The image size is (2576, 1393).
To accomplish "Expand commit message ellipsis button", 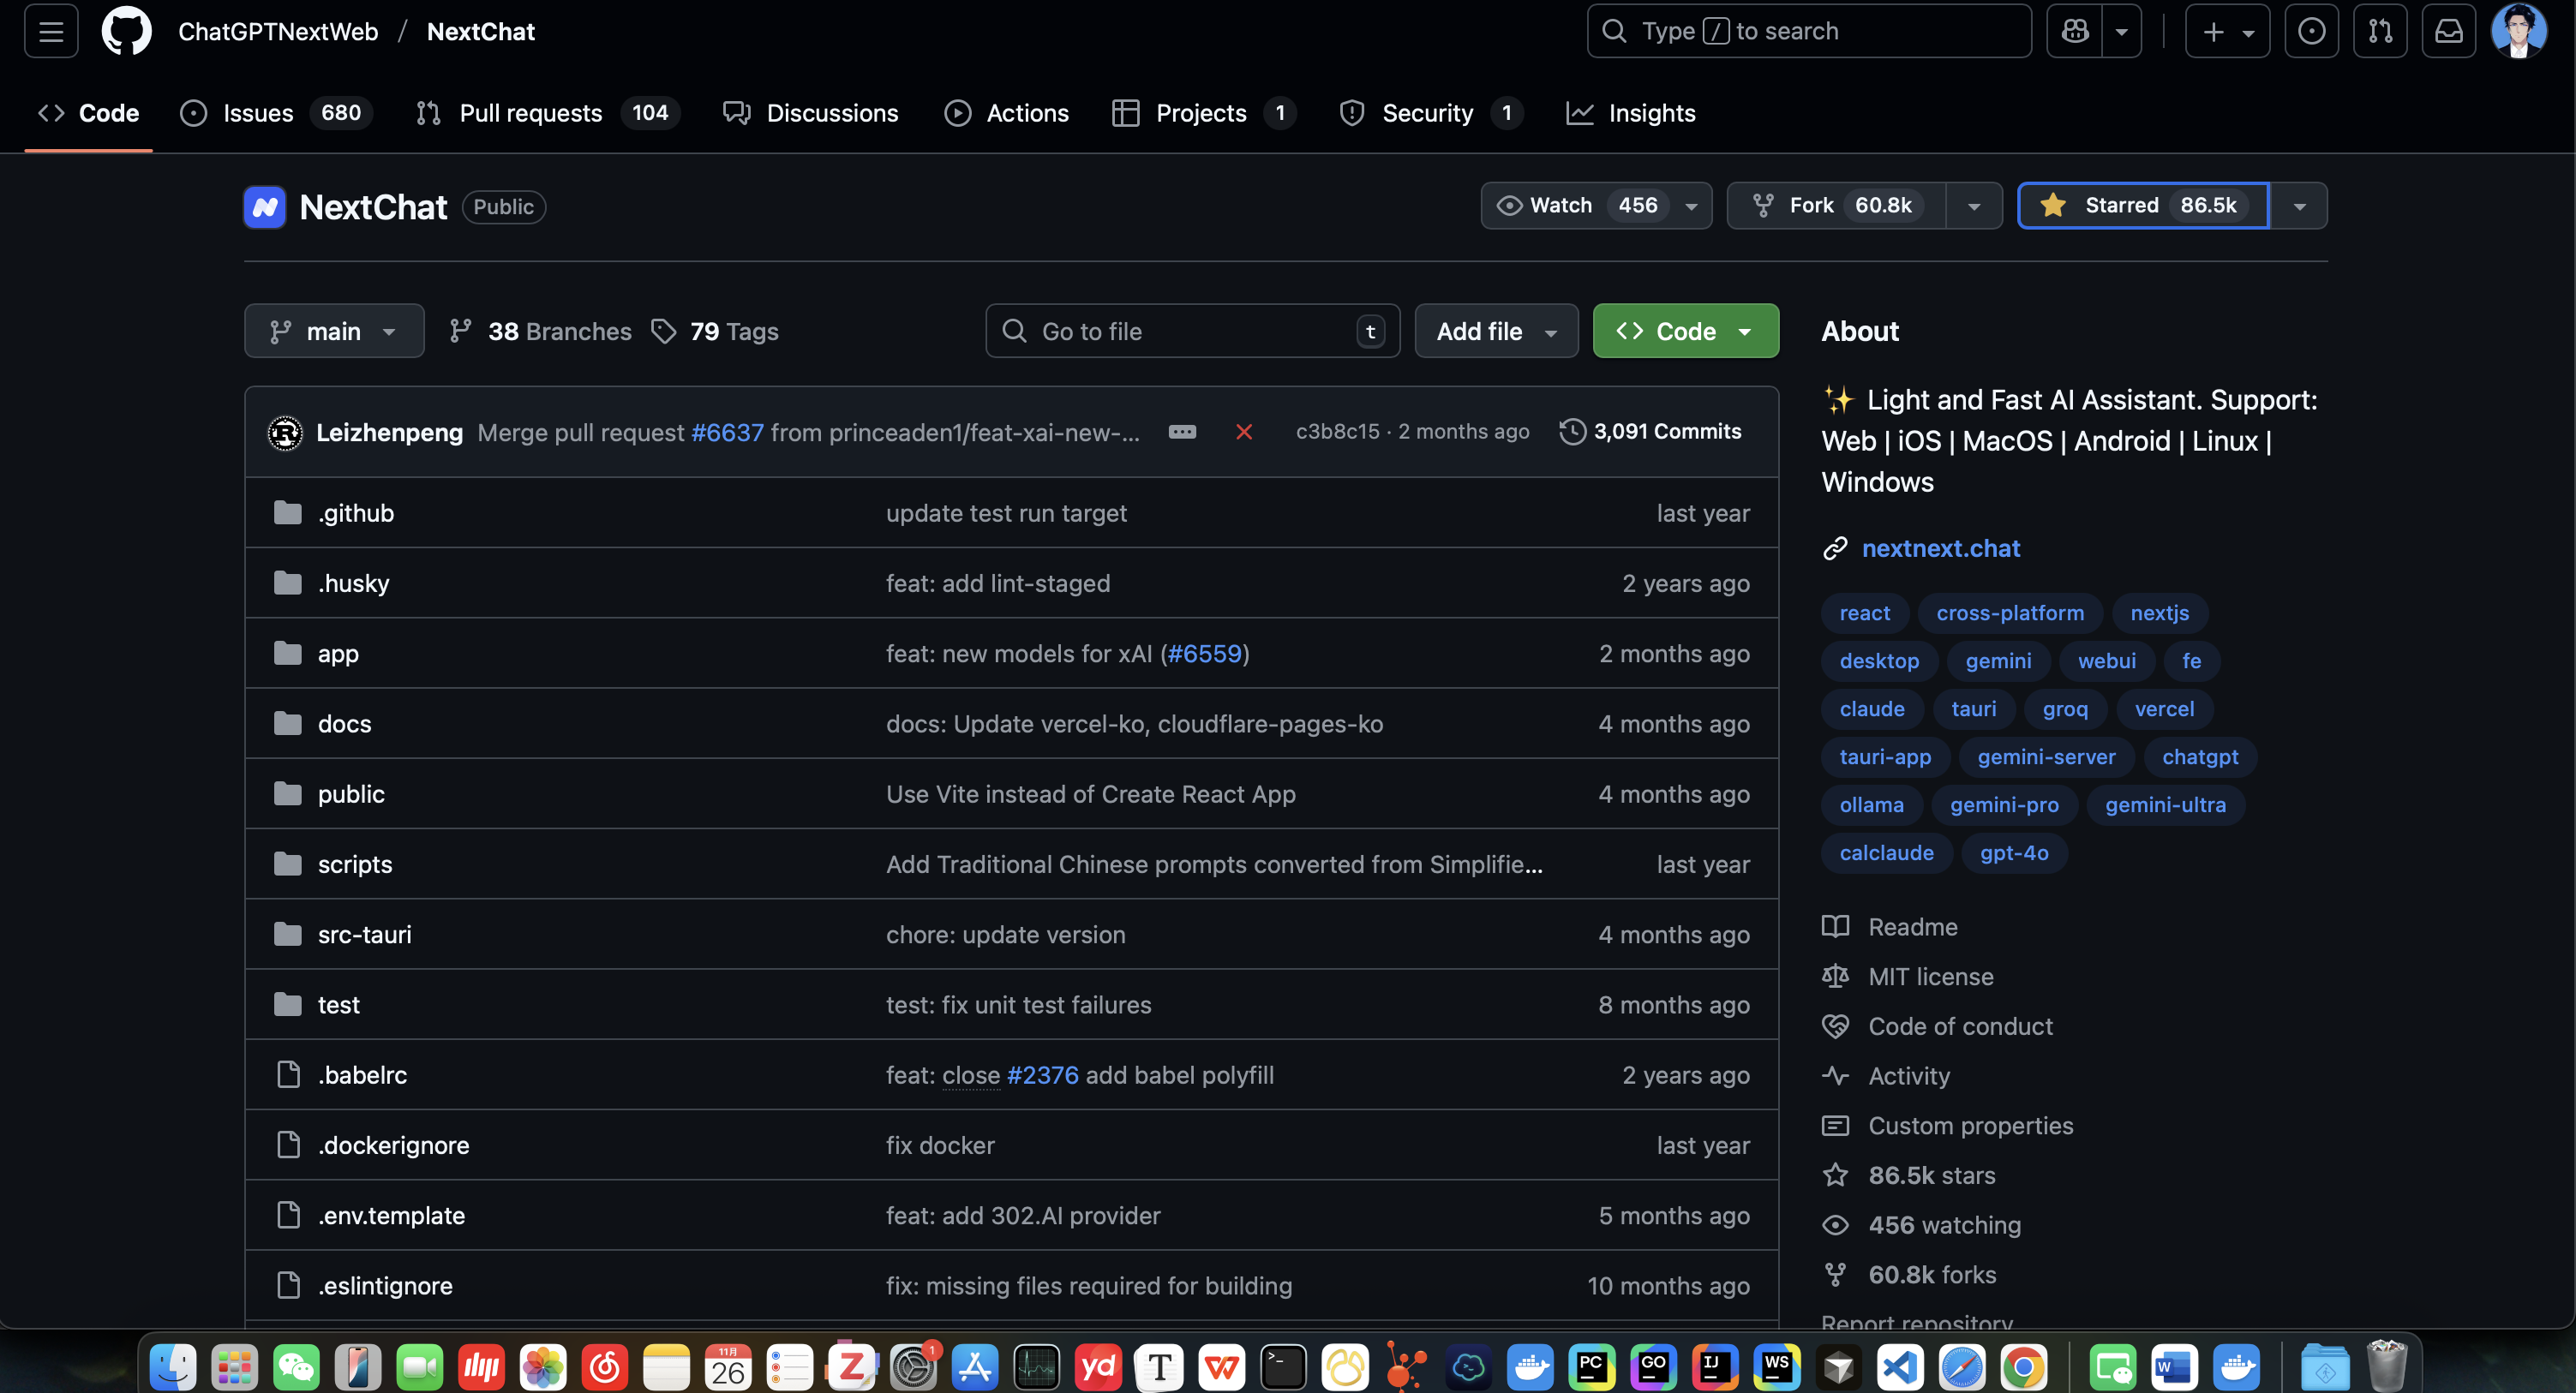I will tap(1182, 432).
